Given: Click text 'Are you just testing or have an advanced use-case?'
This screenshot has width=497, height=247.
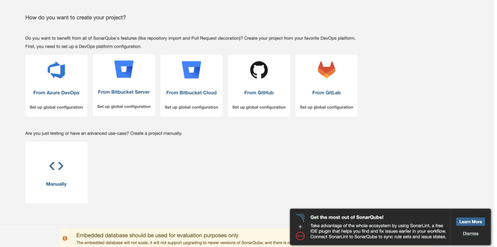Looking at the screenshot, I should pos(77,133).
